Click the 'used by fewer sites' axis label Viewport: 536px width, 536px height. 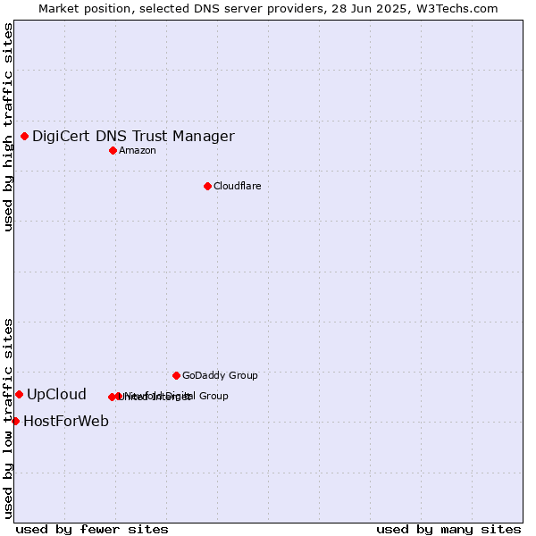point(92,529)
